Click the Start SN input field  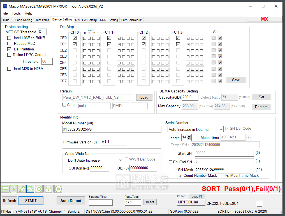coord(224,153)
